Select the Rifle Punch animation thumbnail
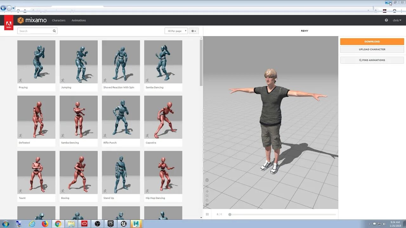This screenshot has height=228, width=406. [x=121, y=117]
